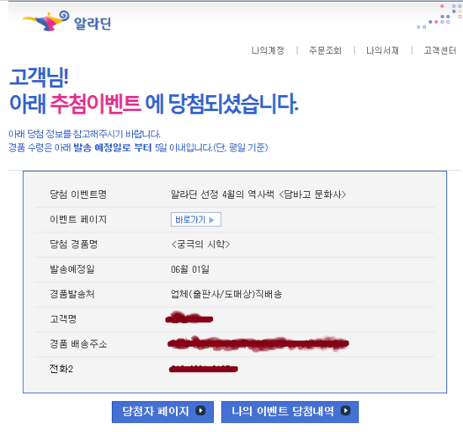
Task: Click the shipping date 06월 01일
Action: (190, 269)
